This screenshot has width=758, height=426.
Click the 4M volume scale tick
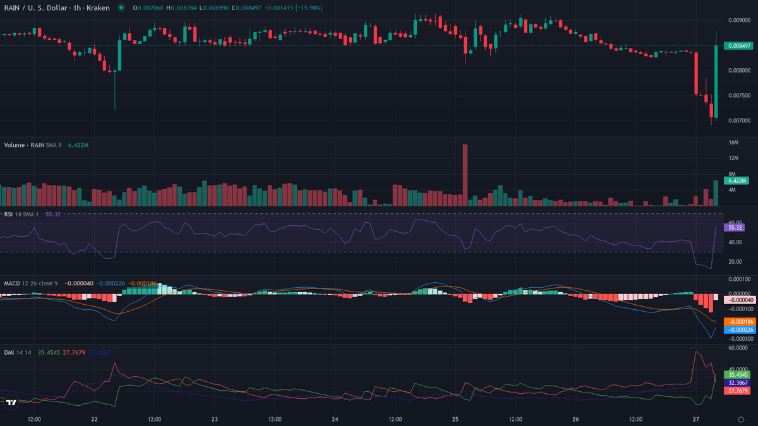[x=731, y=190]
